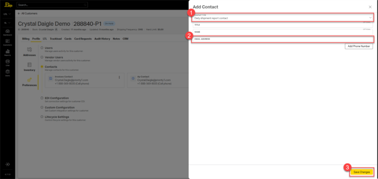Screen dimensions: 378x179
Task: Switch to the Cards tab
Action: click(x=68, y=39)
